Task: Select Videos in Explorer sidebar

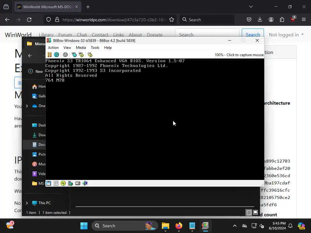Action: point(39,174)
